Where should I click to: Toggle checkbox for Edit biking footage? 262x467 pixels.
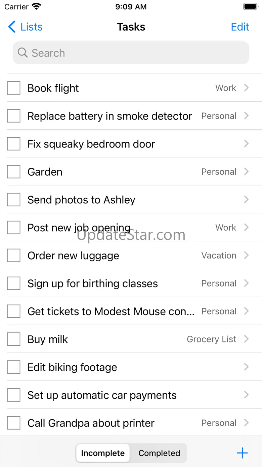click(x=14, y=367)
